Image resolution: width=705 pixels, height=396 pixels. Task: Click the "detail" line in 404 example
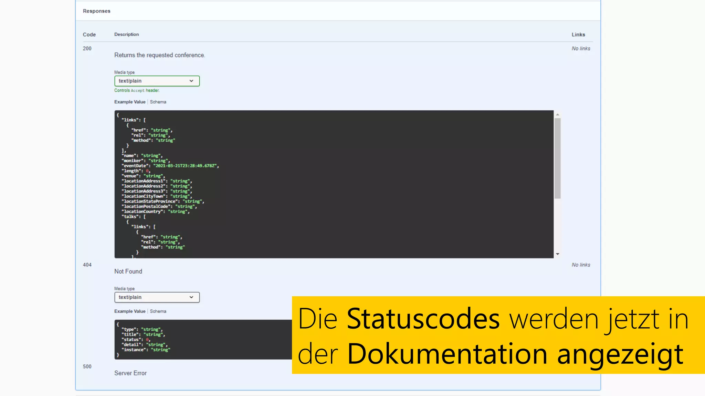click(145, 344)
